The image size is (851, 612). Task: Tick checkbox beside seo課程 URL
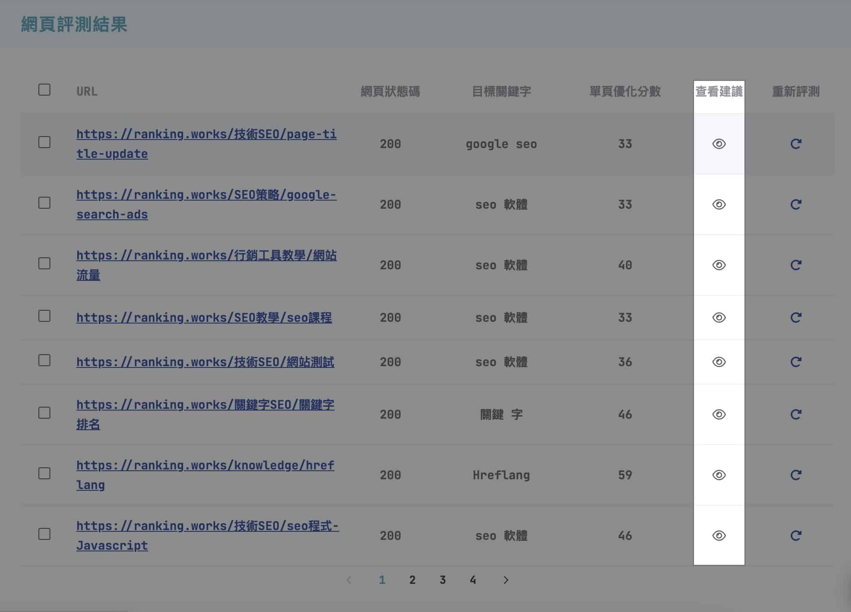(x=44, y=316)
